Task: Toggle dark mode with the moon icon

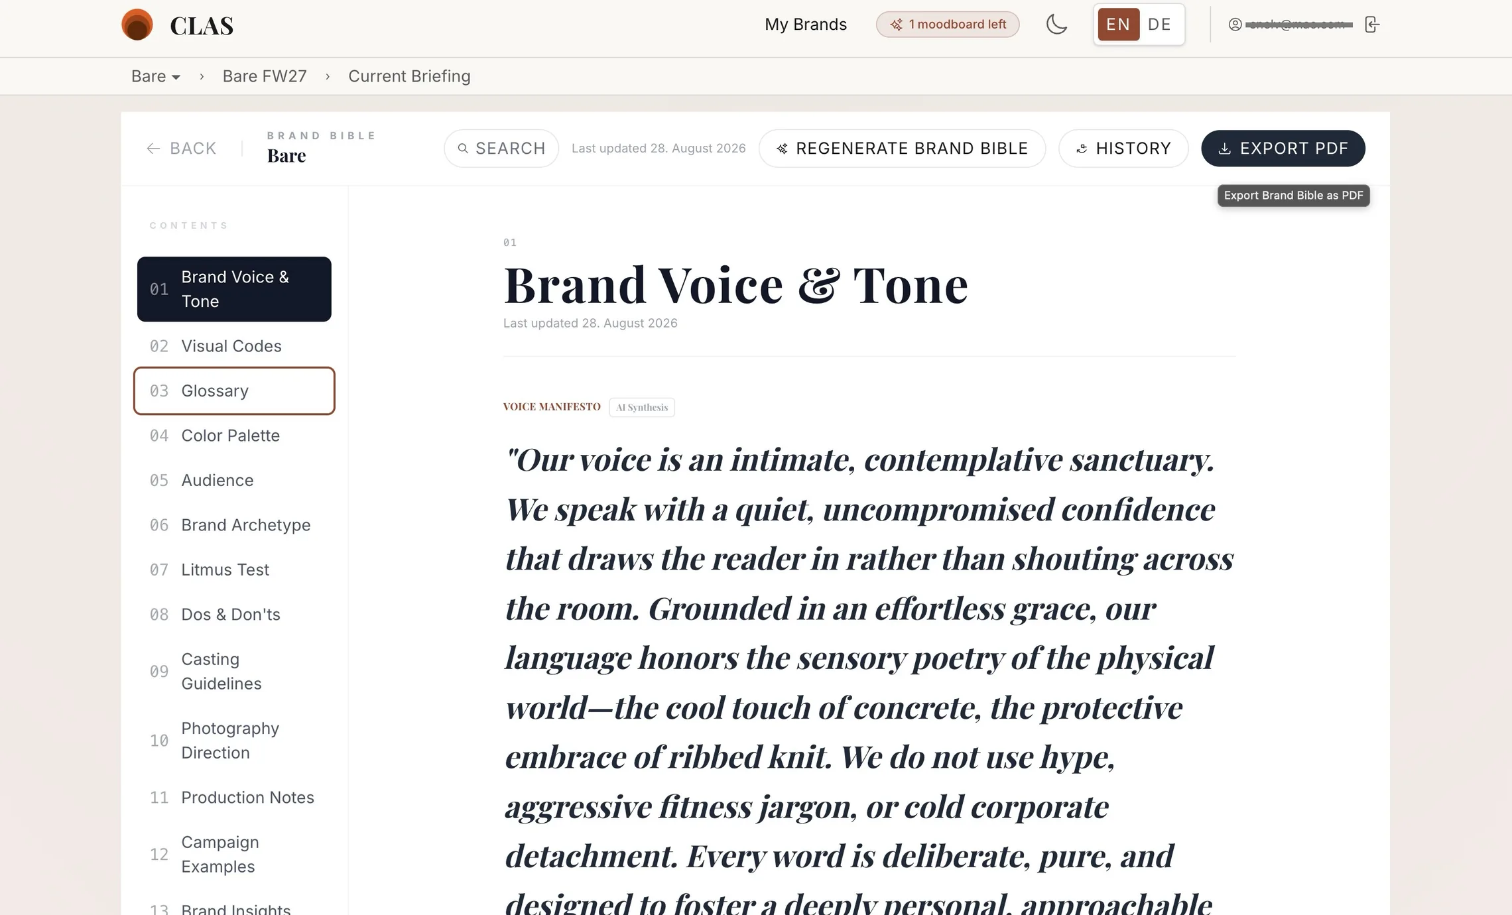Action: (x=1056, y=25)
